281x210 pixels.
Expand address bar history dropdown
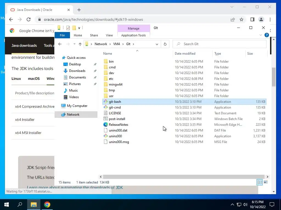[x=157, y=44]
